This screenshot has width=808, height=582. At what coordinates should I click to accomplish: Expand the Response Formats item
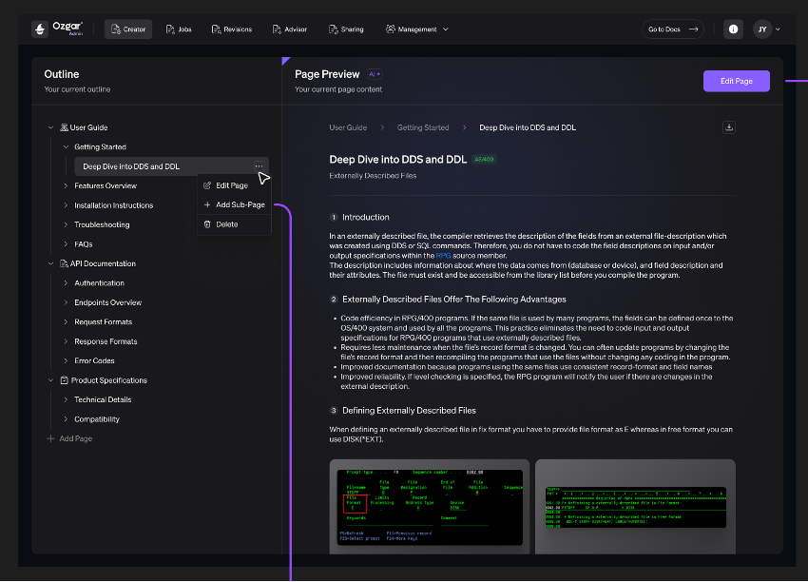(66, 341)
